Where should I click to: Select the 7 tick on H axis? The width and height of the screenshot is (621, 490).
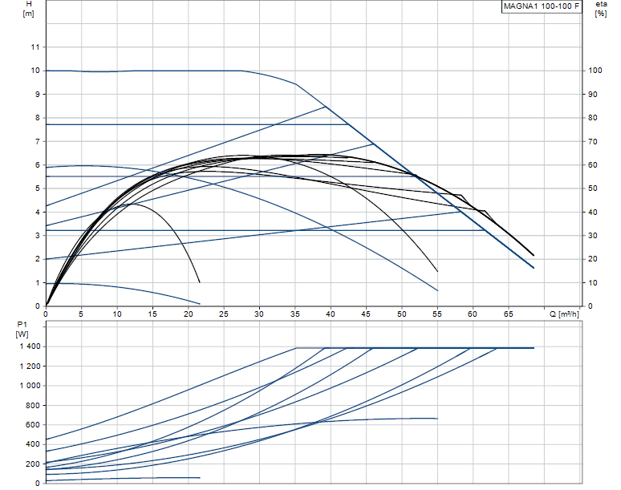coord(38,141)
